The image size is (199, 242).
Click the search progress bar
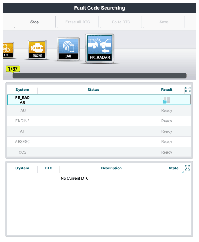(x=99, y=76)
